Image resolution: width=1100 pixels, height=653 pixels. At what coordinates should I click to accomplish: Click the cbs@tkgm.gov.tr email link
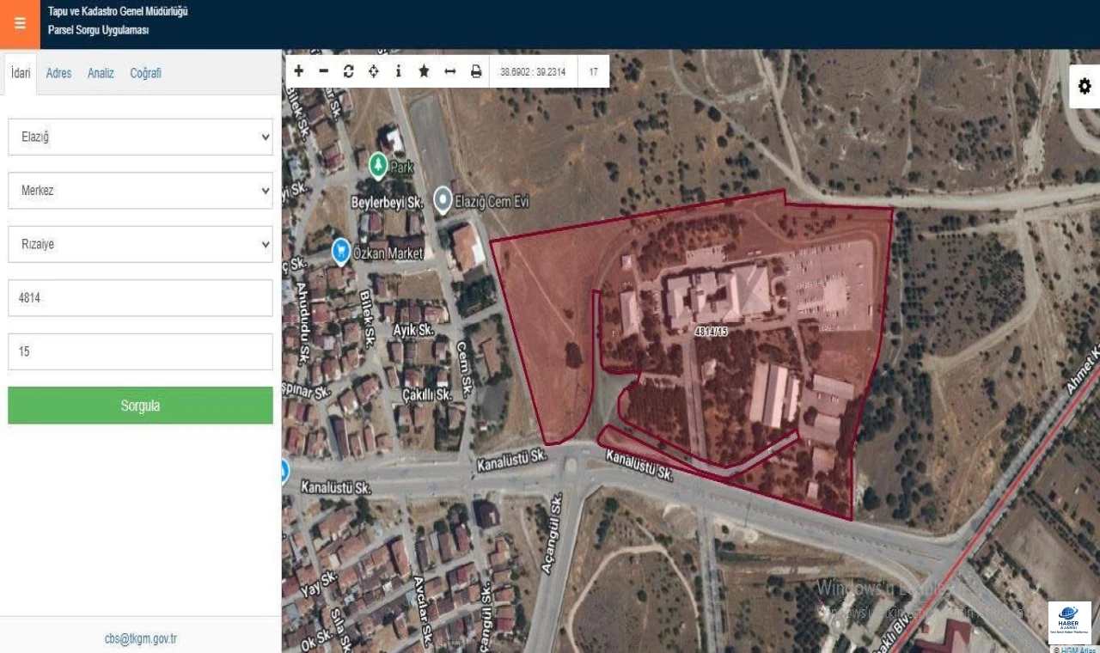coord(140,638)
